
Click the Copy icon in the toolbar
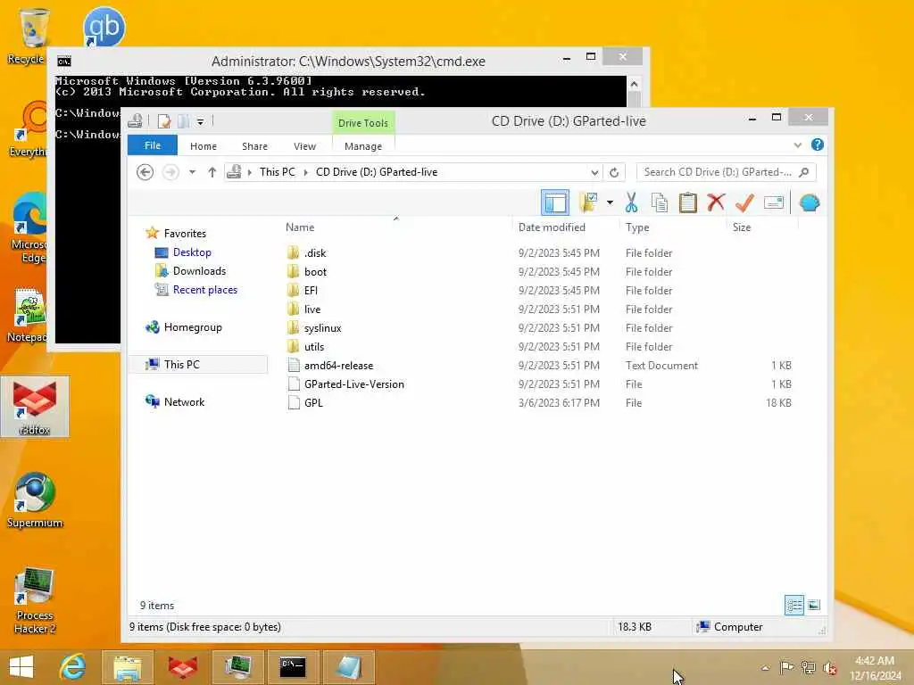click(x=660, y=202)
